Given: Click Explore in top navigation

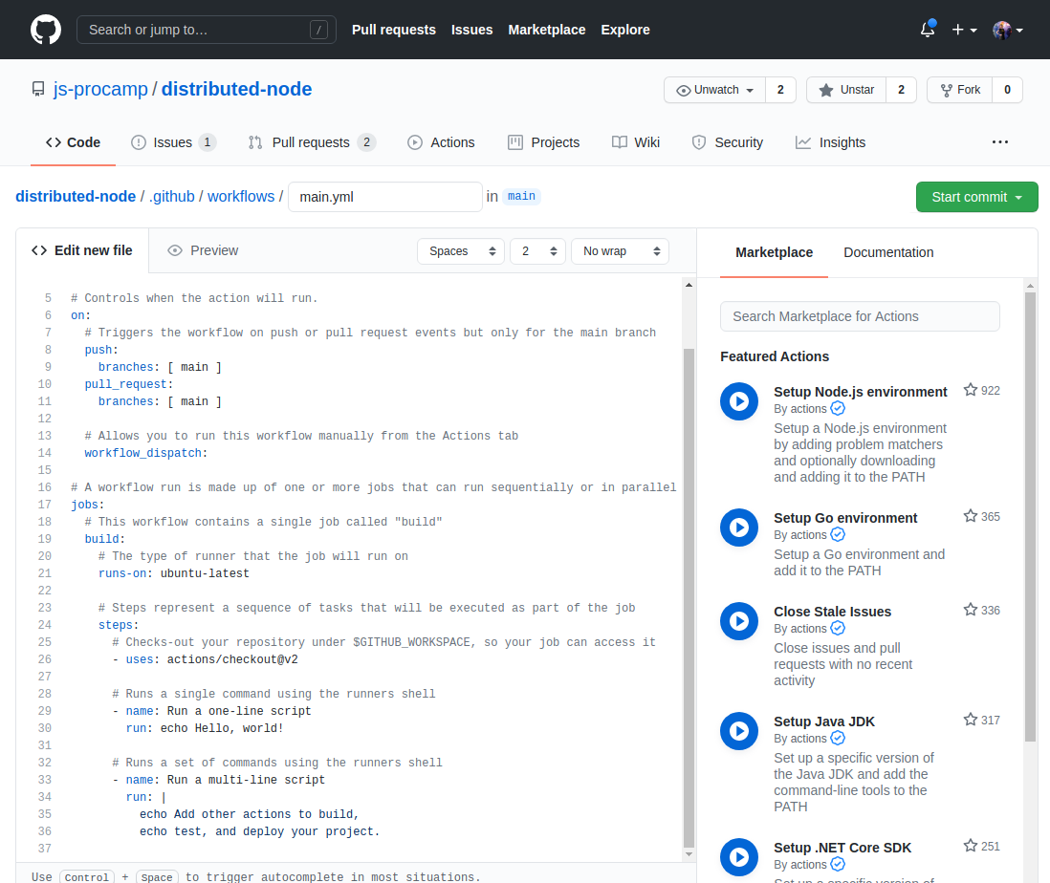Looking at the screenshot, I should pos(625,31).
